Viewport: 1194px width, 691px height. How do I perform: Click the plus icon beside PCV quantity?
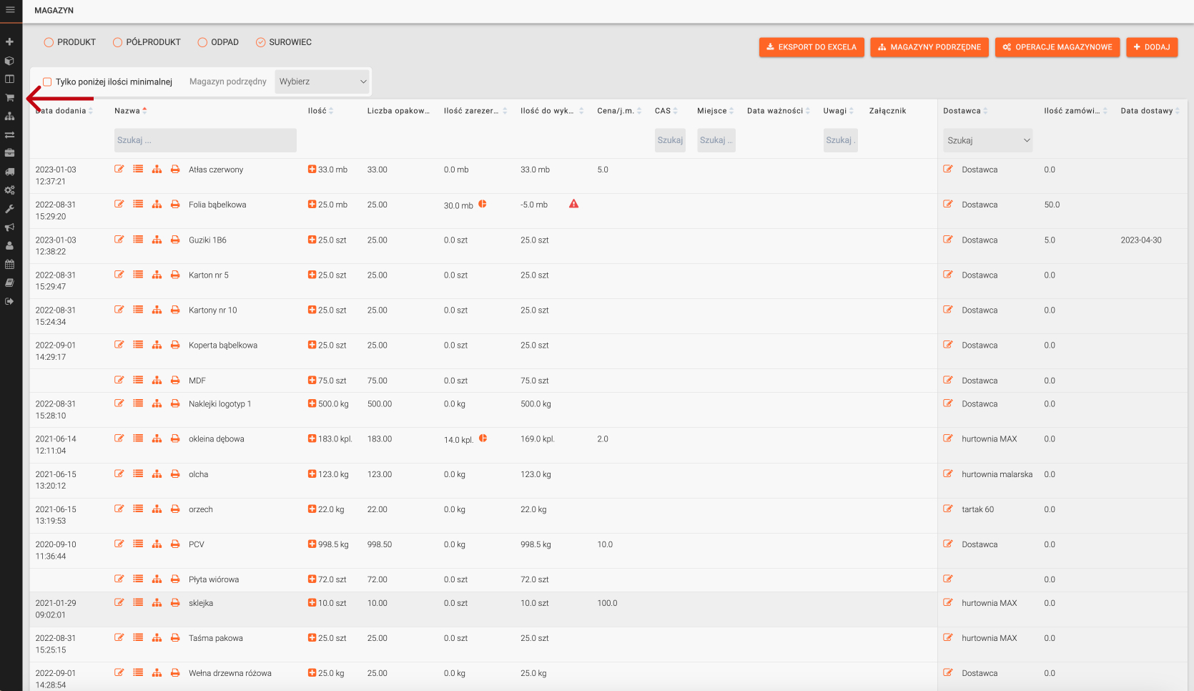point(312,544)
